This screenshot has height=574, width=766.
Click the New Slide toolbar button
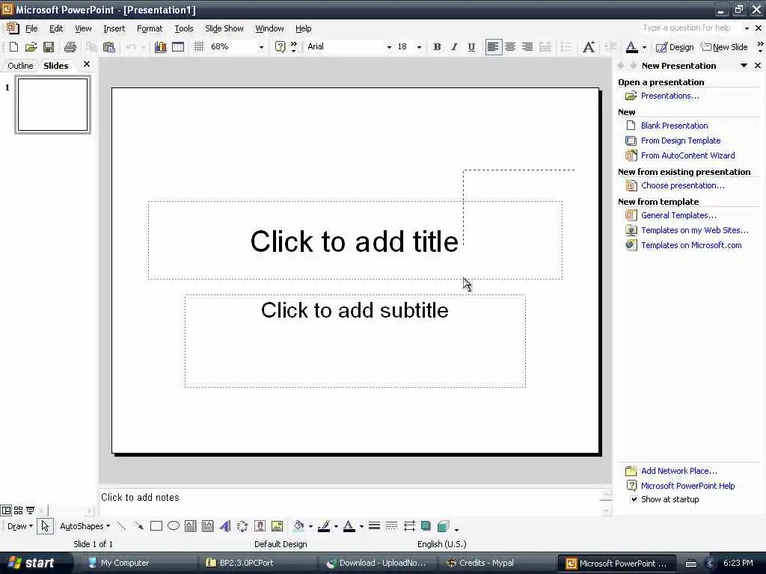click(725, 47)
